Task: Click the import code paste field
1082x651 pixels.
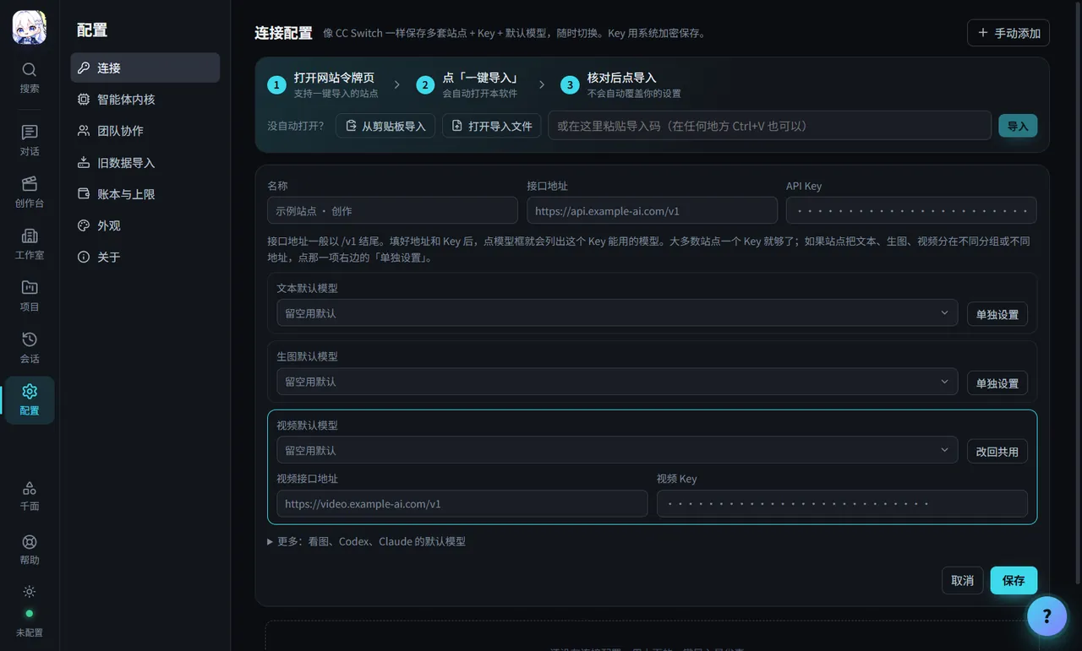Action: [770, 126]
